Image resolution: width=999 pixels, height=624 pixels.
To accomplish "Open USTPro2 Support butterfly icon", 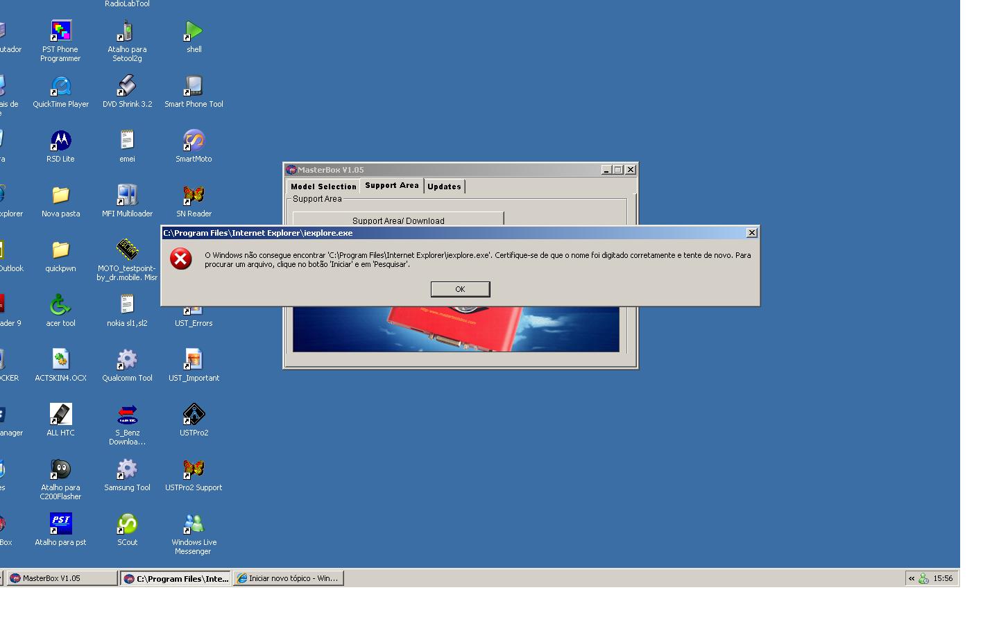I will pyautogui.click(x=194, y=469).
